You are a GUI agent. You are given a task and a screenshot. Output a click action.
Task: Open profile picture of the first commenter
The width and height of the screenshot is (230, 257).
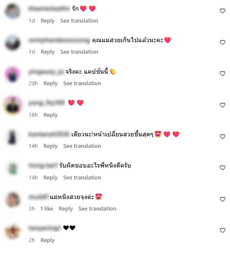(13, 12)
